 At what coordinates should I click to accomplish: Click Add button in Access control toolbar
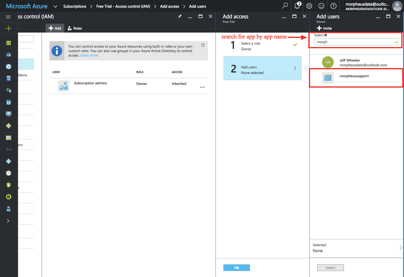click(55, 28)
